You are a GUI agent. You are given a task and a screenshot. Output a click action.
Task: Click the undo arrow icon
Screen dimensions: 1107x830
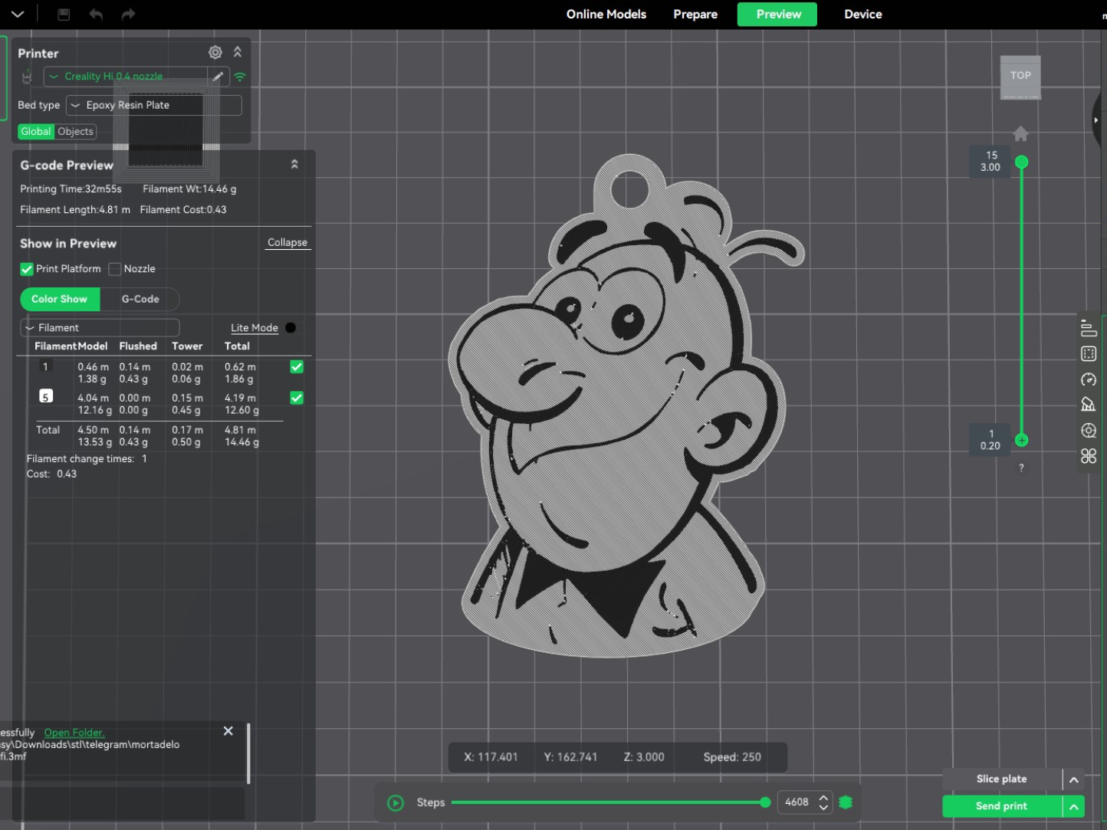96,15
